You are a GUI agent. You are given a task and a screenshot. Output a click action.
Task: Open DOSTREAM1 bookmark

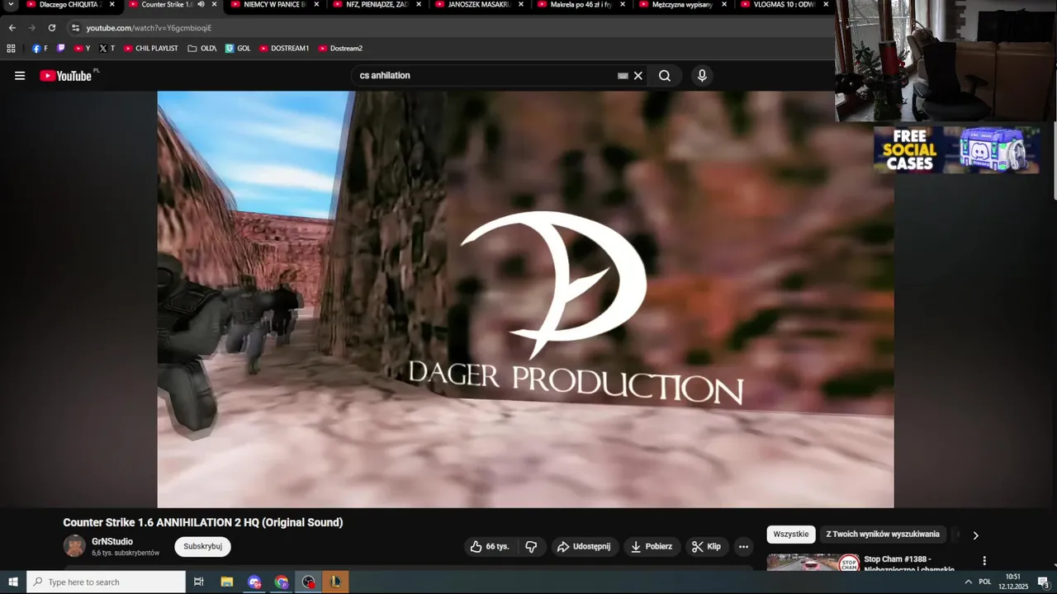pos(284,49)
